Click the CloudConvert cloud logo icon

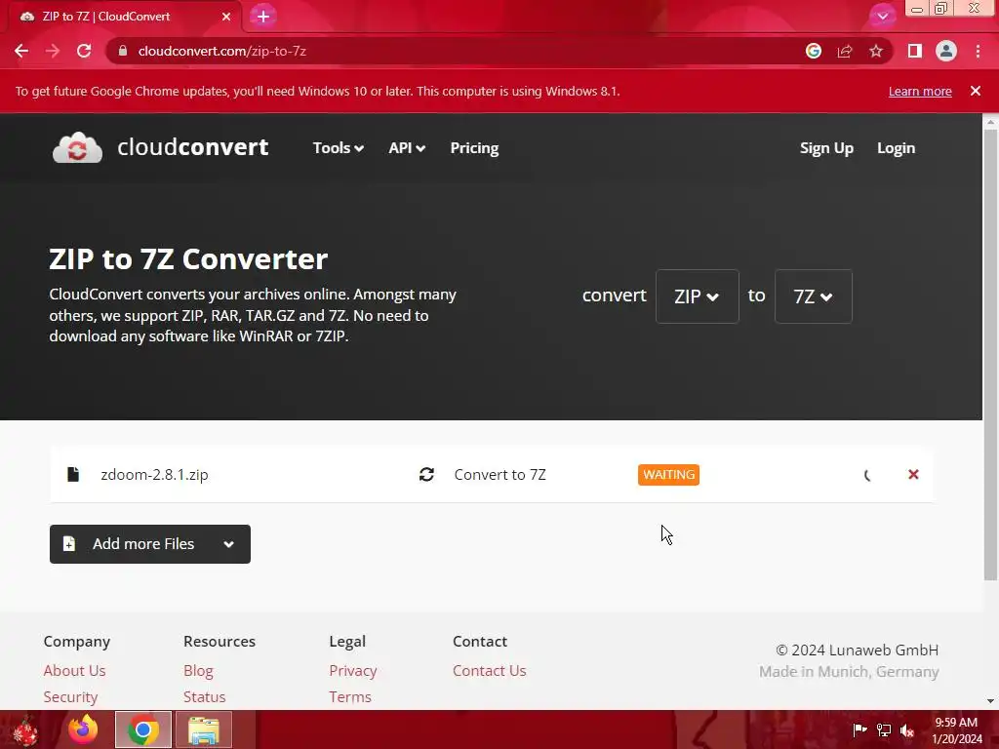coord(77,148)
